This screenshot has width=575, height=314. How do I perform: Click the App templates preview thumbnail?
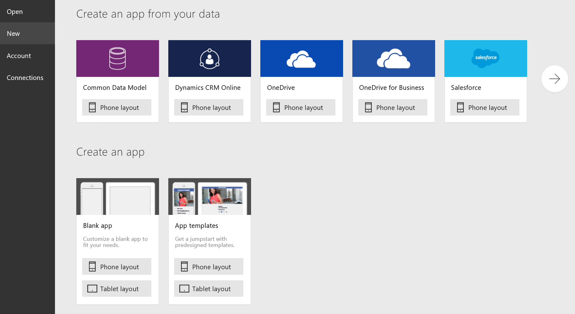[x=210, y=196]
